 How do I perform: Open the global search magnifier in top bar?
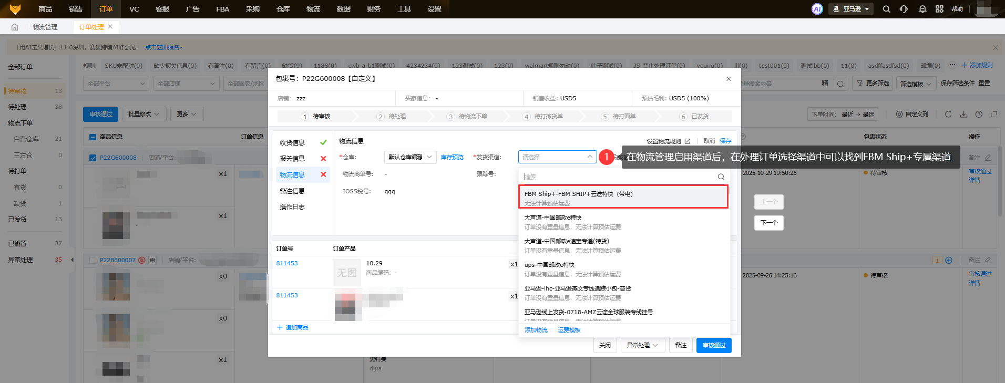pyautogui.click(x=886, y=9)
